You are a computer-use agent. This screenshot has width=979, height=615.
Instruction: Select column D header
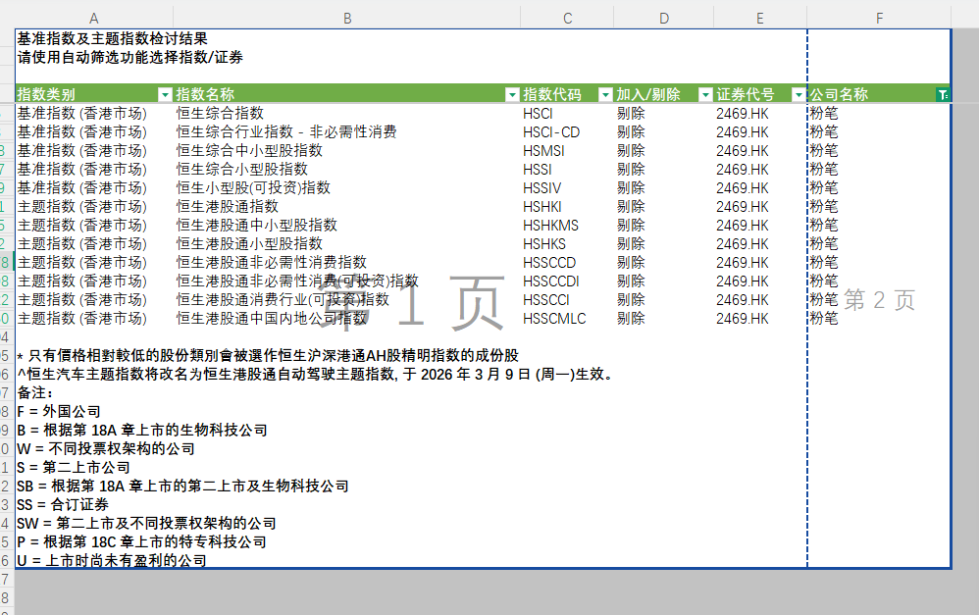(664, 18)
